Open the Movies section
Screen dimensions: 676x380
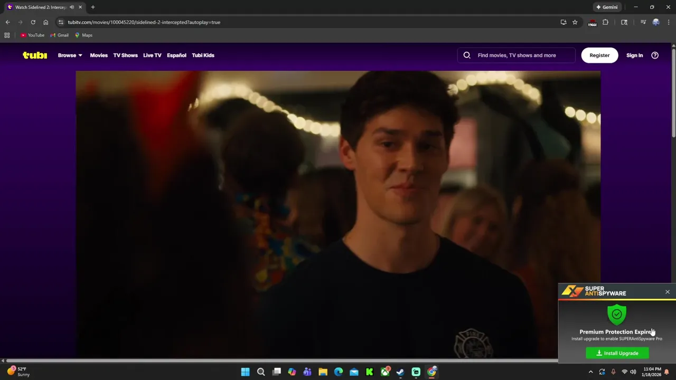pos(99,55)
